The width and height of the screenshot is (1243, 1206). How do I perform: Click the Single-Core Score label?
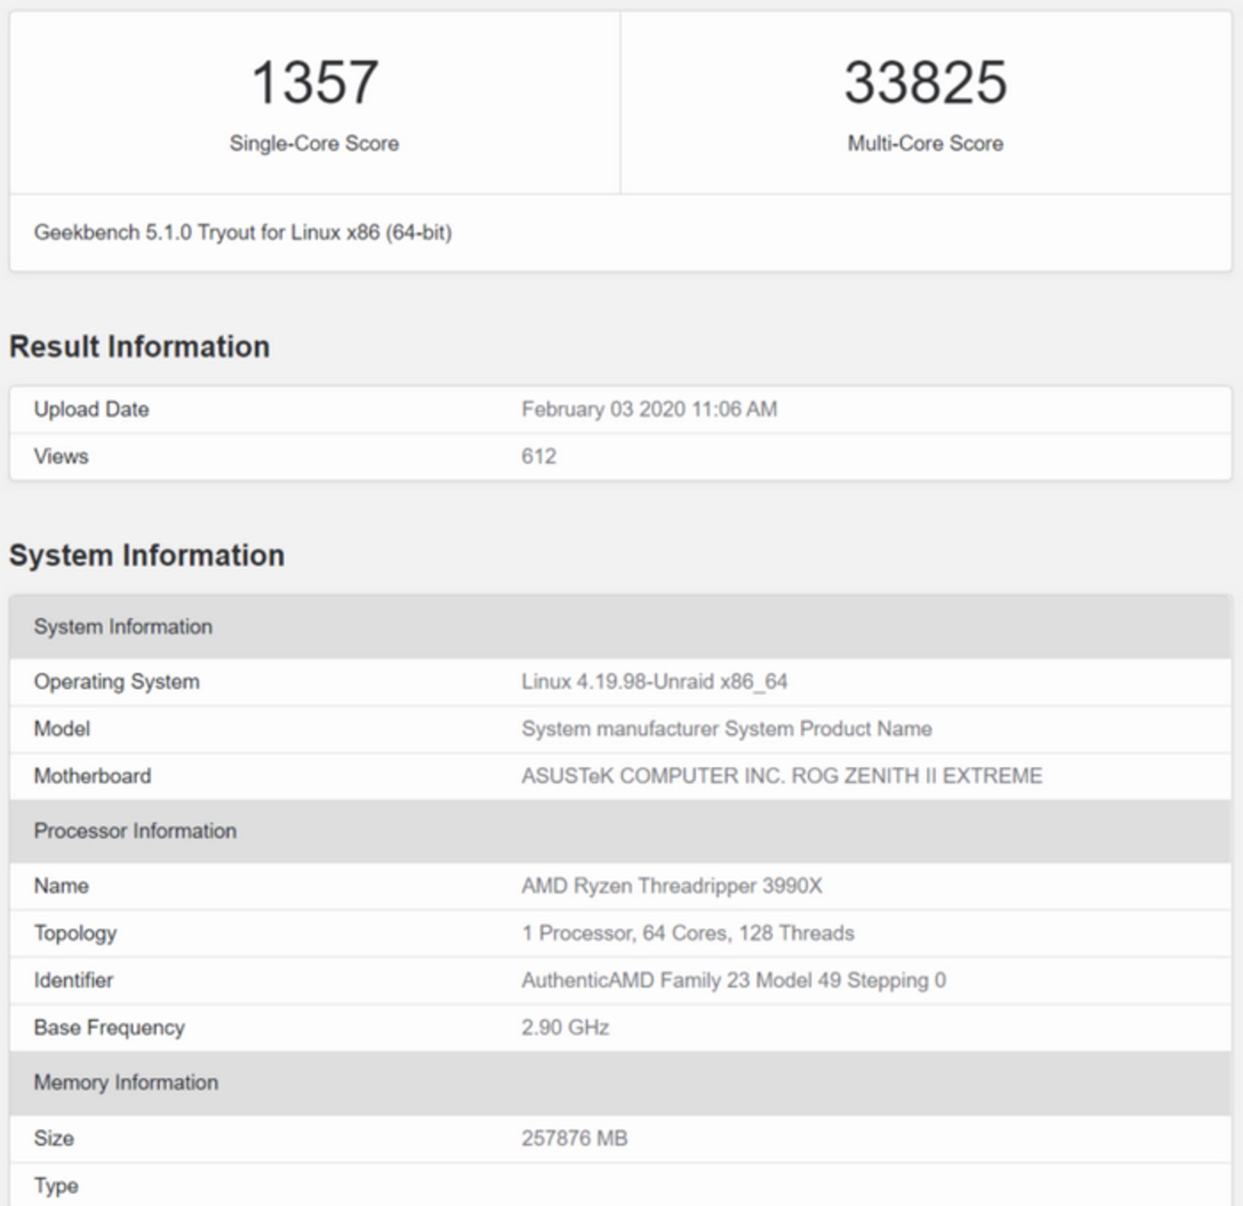tap(313, 144)
